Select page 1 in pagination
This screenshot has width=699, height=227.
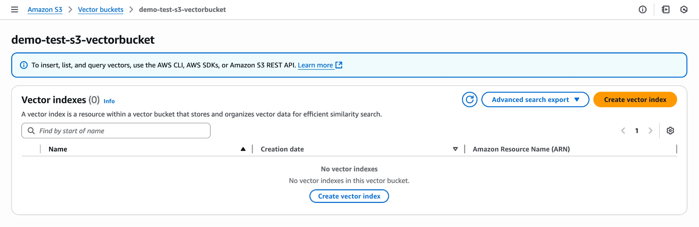click(637, 131)
